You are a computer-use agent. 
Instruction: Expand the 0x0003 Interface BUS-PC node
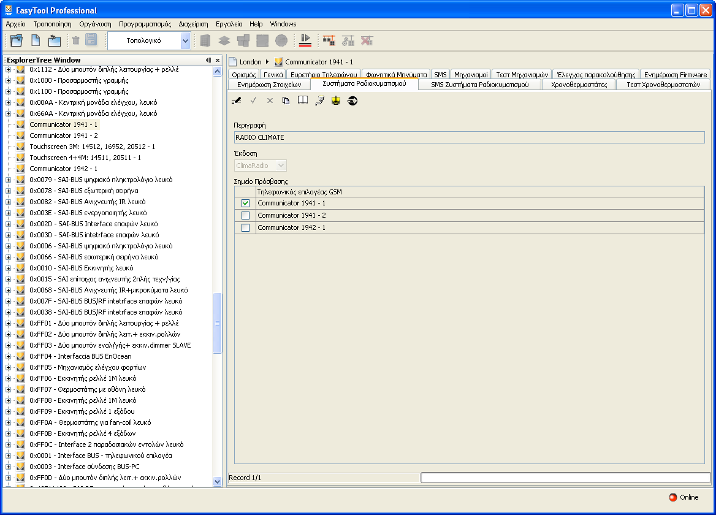tap(8, 467)
